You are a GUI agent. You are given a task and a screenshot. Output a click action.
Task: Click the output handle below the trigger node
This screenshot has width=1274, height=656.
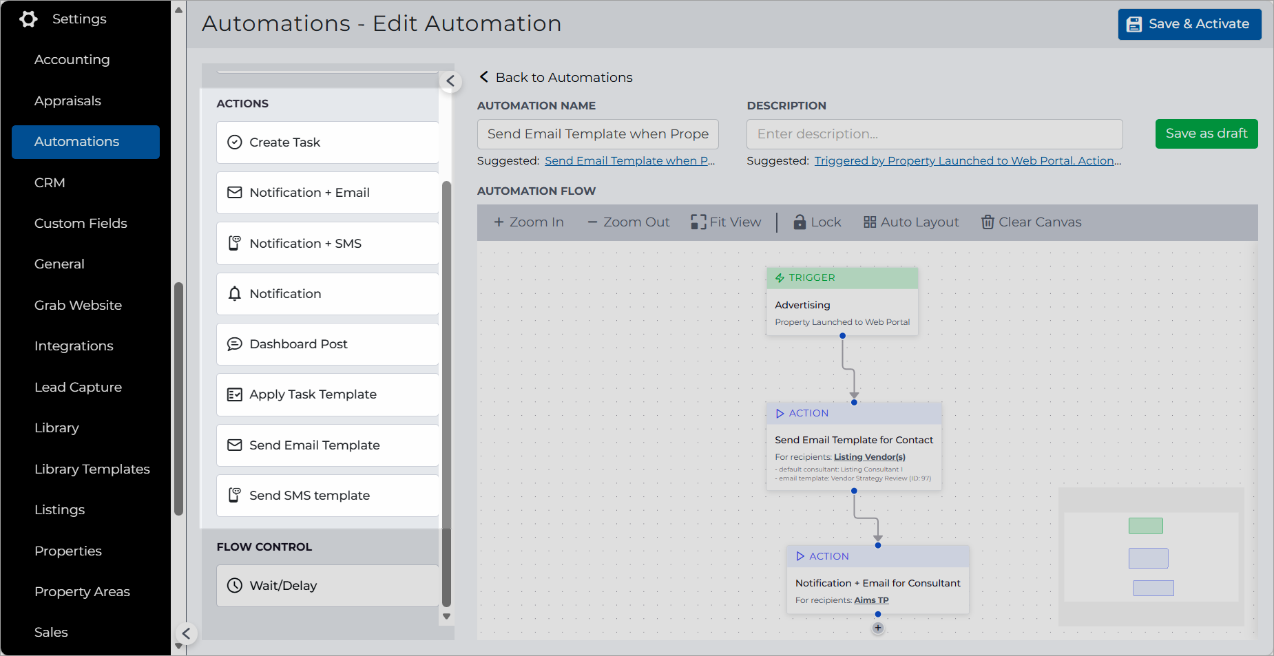[x=842, y=336]
